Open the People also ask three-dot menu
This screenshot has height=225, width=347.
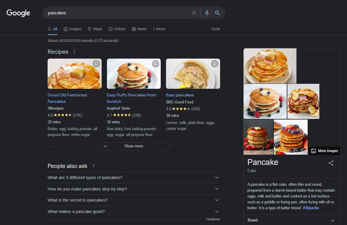click(93, 166)
